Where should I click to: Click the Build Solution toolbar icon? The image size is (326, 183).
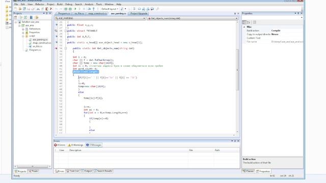66,9
